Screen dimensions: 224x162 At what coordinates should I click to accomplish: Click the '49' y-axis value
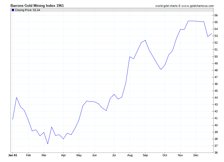(216, 63)
